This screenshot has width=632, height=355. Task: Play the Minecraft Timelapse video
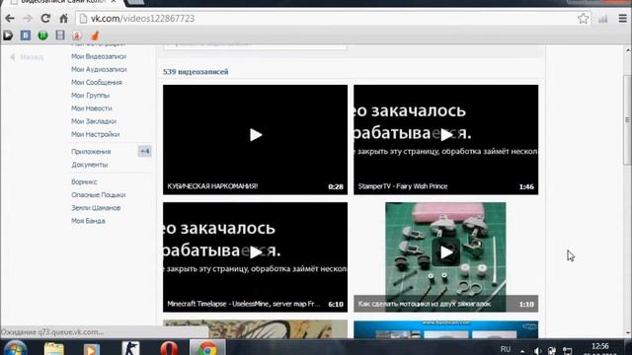tap(255, 252)
